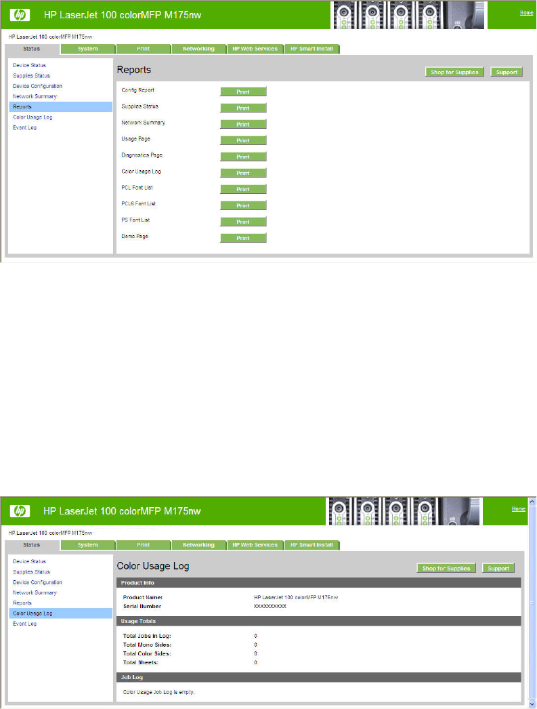
Task: Click Support button on Color Usage Log page
Action: 498,569
